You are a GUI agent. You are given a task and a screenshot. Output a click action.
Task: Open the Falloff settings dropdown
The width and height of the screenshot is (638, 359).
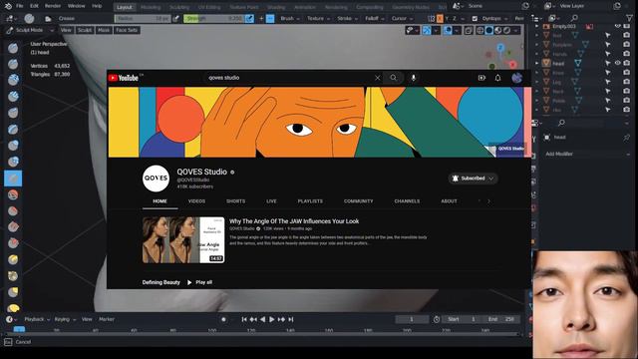tap(375, 18)
